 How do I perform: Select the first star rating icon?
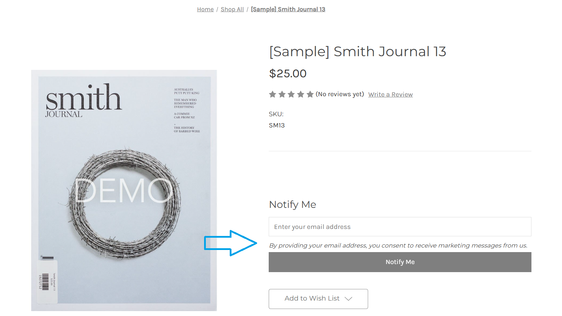coord(273,94)
